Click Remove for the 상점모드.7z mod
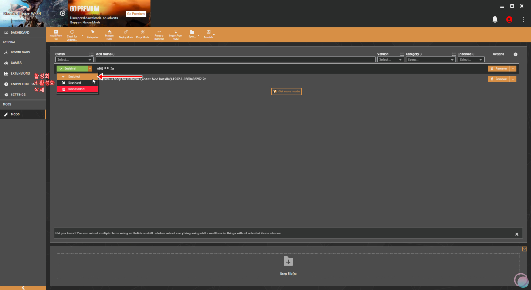 click(x=499, y=69)
